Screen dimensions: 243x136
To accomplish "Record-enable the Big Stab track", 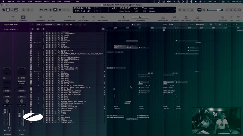I will pos(53,73).
